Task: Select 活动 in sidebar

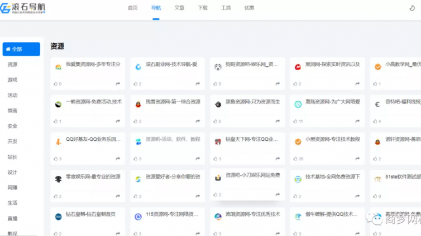Action: pyautogui.click(x=12, y=95)
